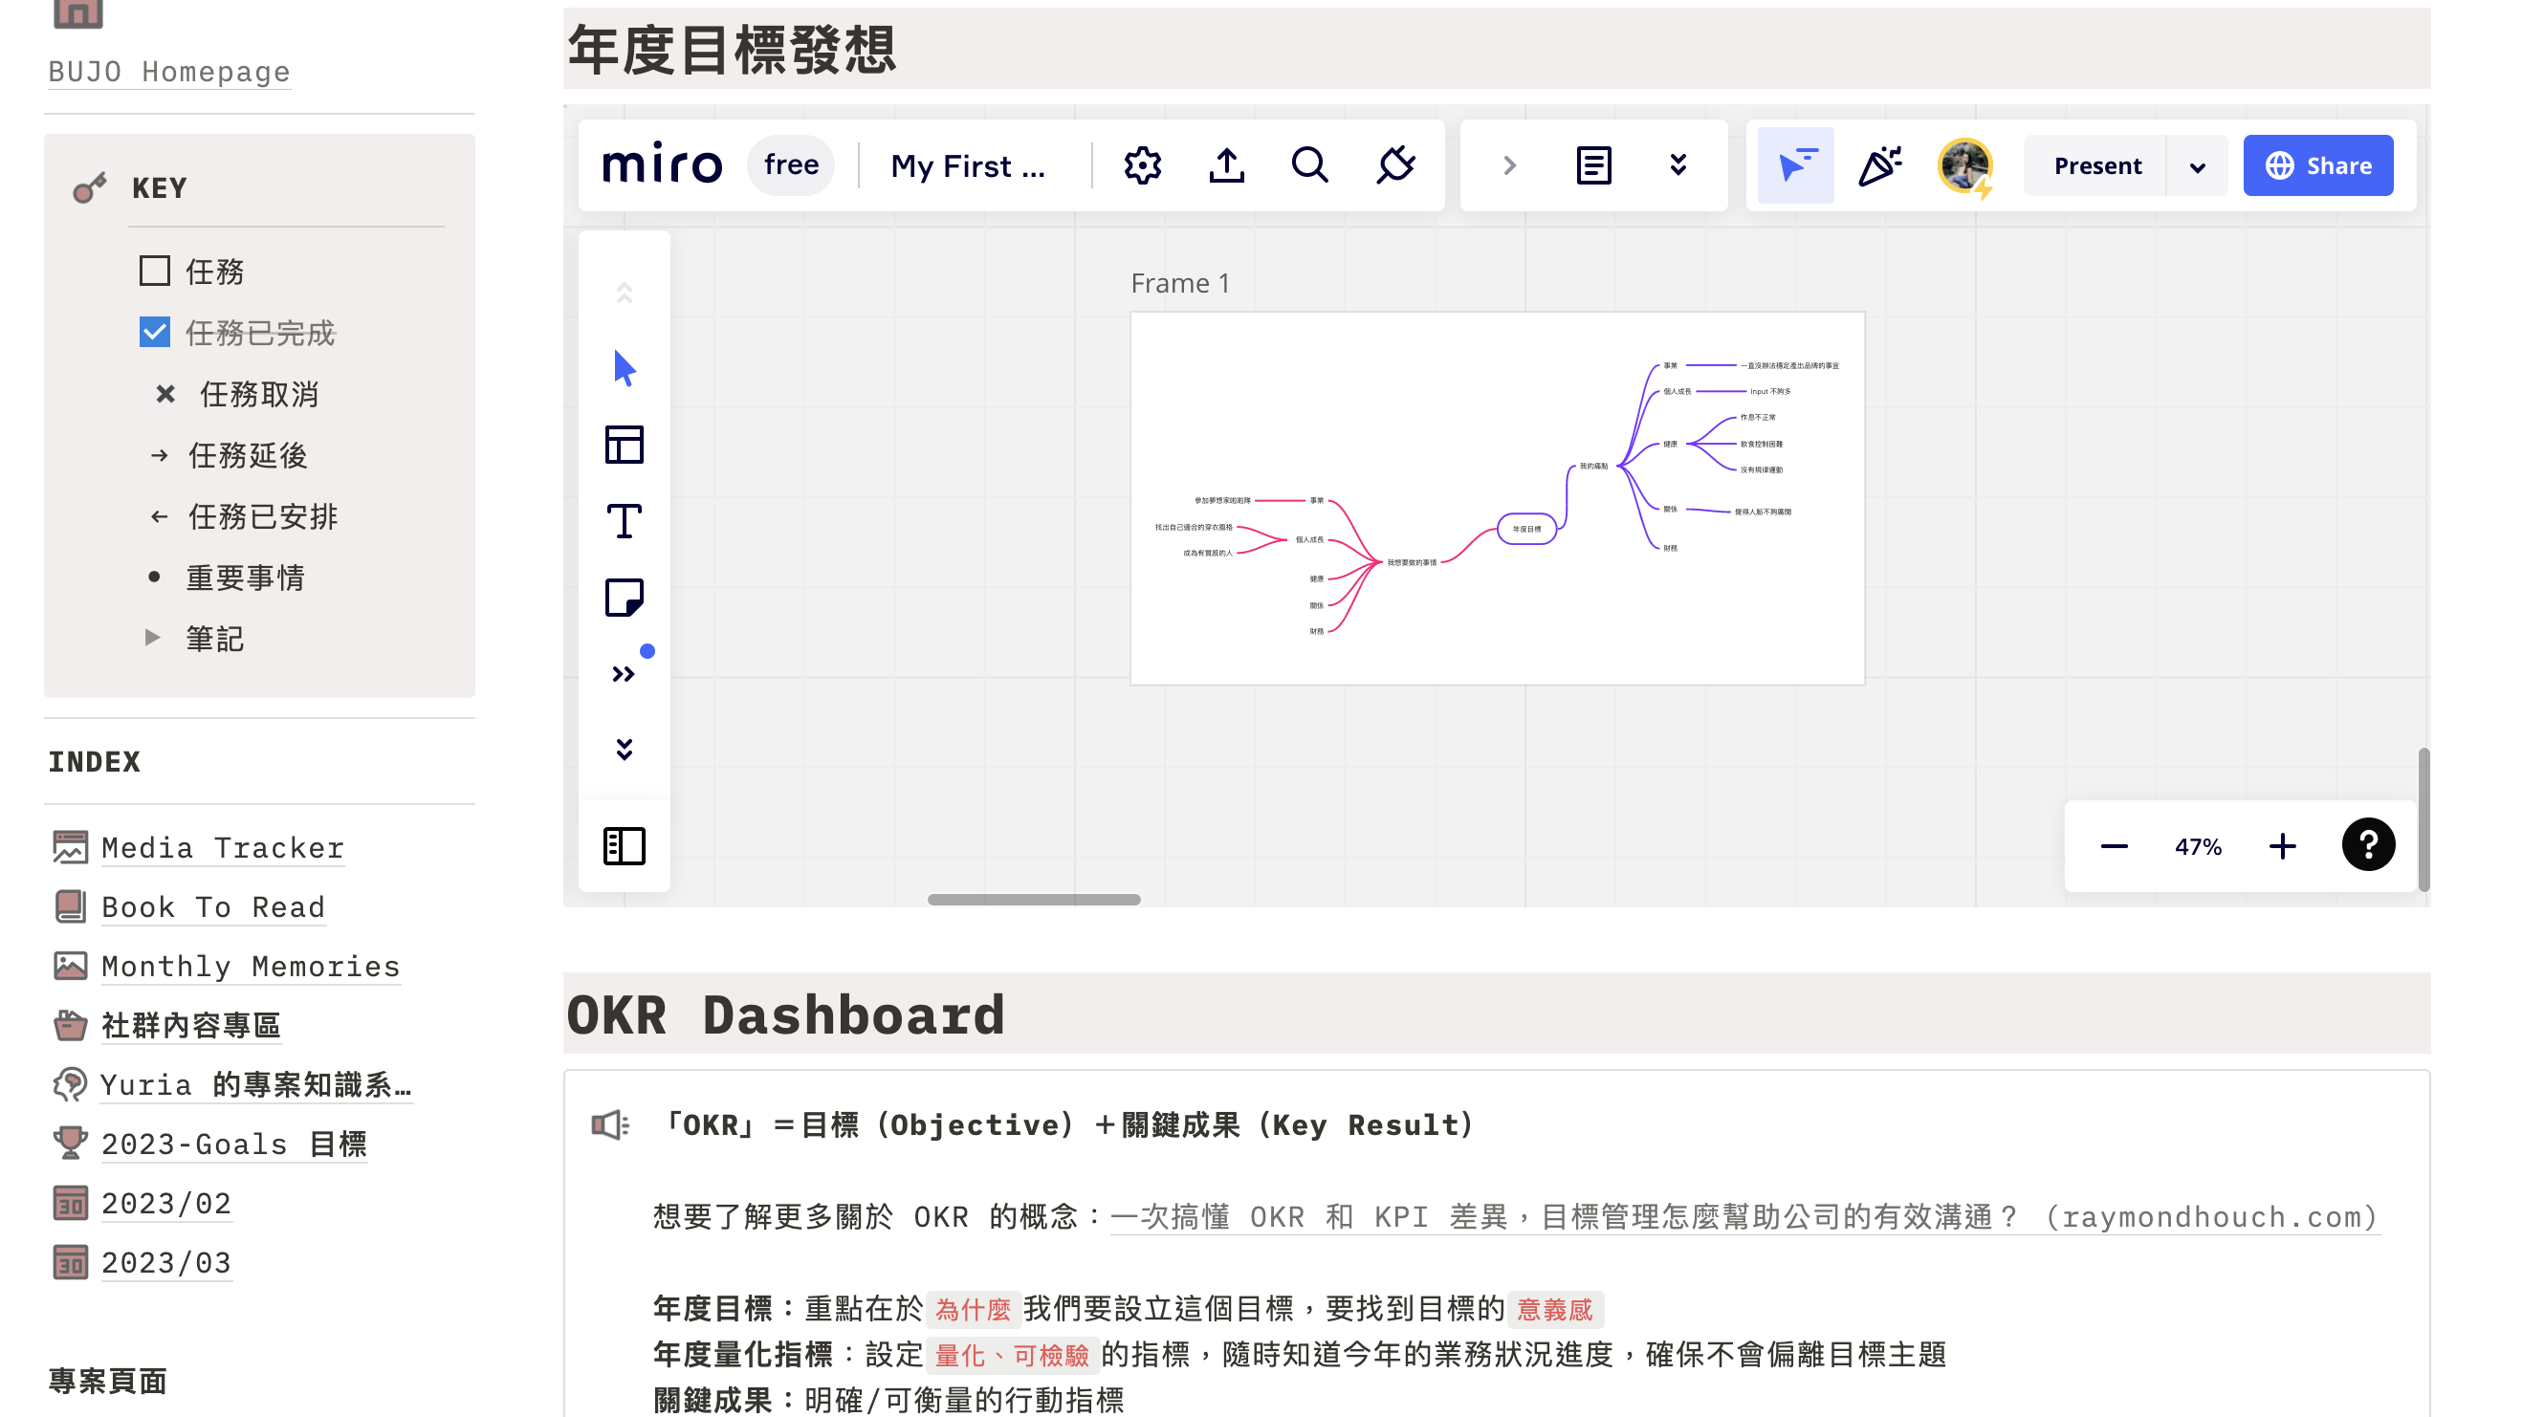Open the Miro frames side panel
The width and height of the screenshot is (2544, 1417).
(x=625, y=846)
